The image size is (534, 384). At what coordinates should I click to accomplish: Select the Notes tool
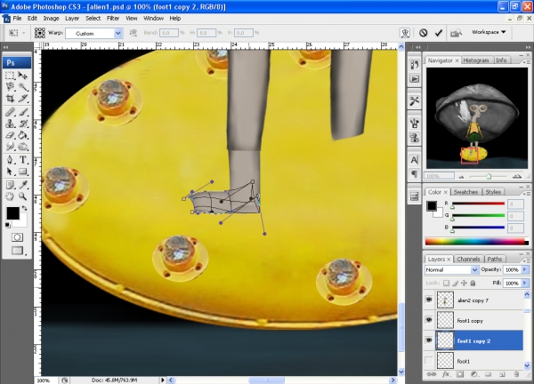coord(10,185)
